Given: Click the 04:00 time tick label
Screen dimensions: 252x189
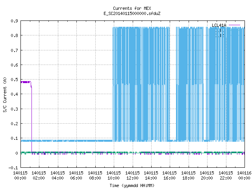Looking at the screenshot, I should pyautogui.click(x=57, y=178).
